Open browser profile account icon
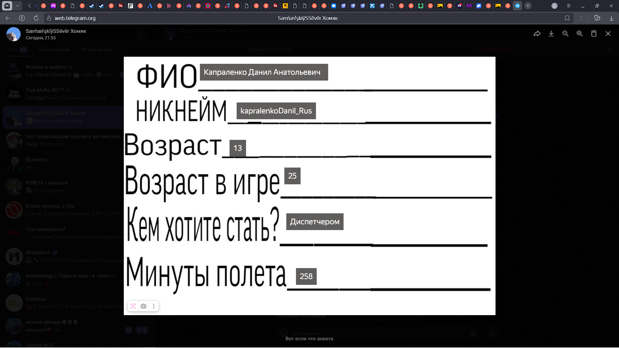This screenshot has width=619, height=348. pos(555,6)
